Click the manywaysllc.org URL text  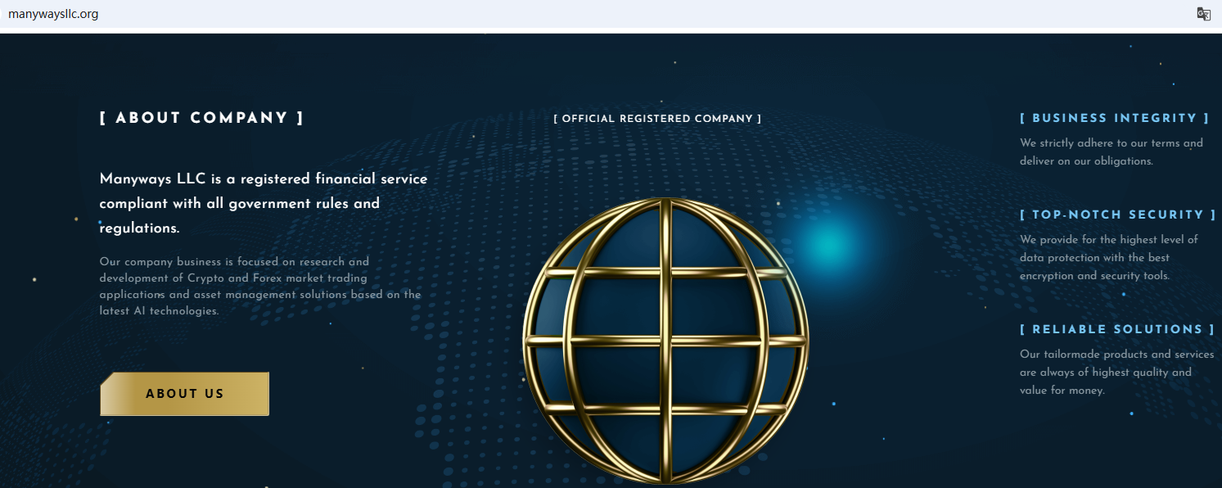click(53, 14)
